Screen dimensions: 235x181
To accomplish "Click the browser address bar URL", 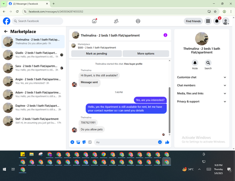I will pos(56,11).
